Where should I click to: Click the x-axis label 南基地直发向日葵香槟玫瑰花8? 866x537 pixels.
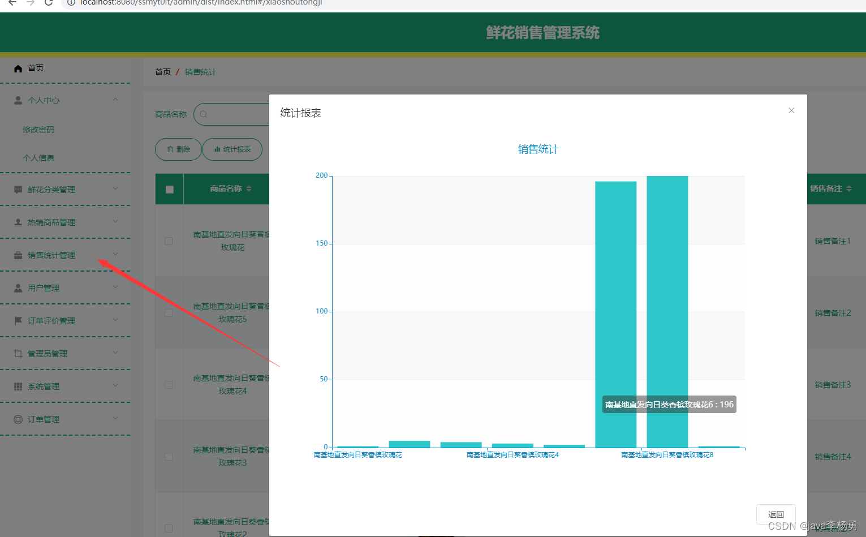tap(667, 455)
